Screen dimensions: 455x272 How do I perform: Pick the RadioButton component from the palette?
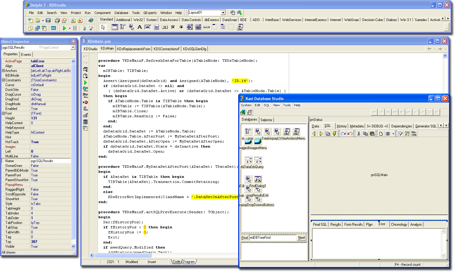click(x=181, y=27)
